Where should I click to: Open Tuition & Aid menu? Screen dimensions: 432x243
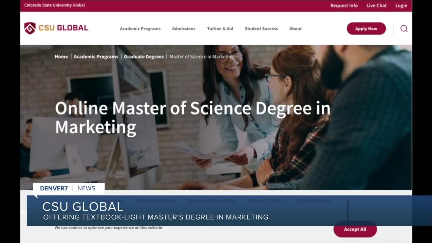(220, 29)
